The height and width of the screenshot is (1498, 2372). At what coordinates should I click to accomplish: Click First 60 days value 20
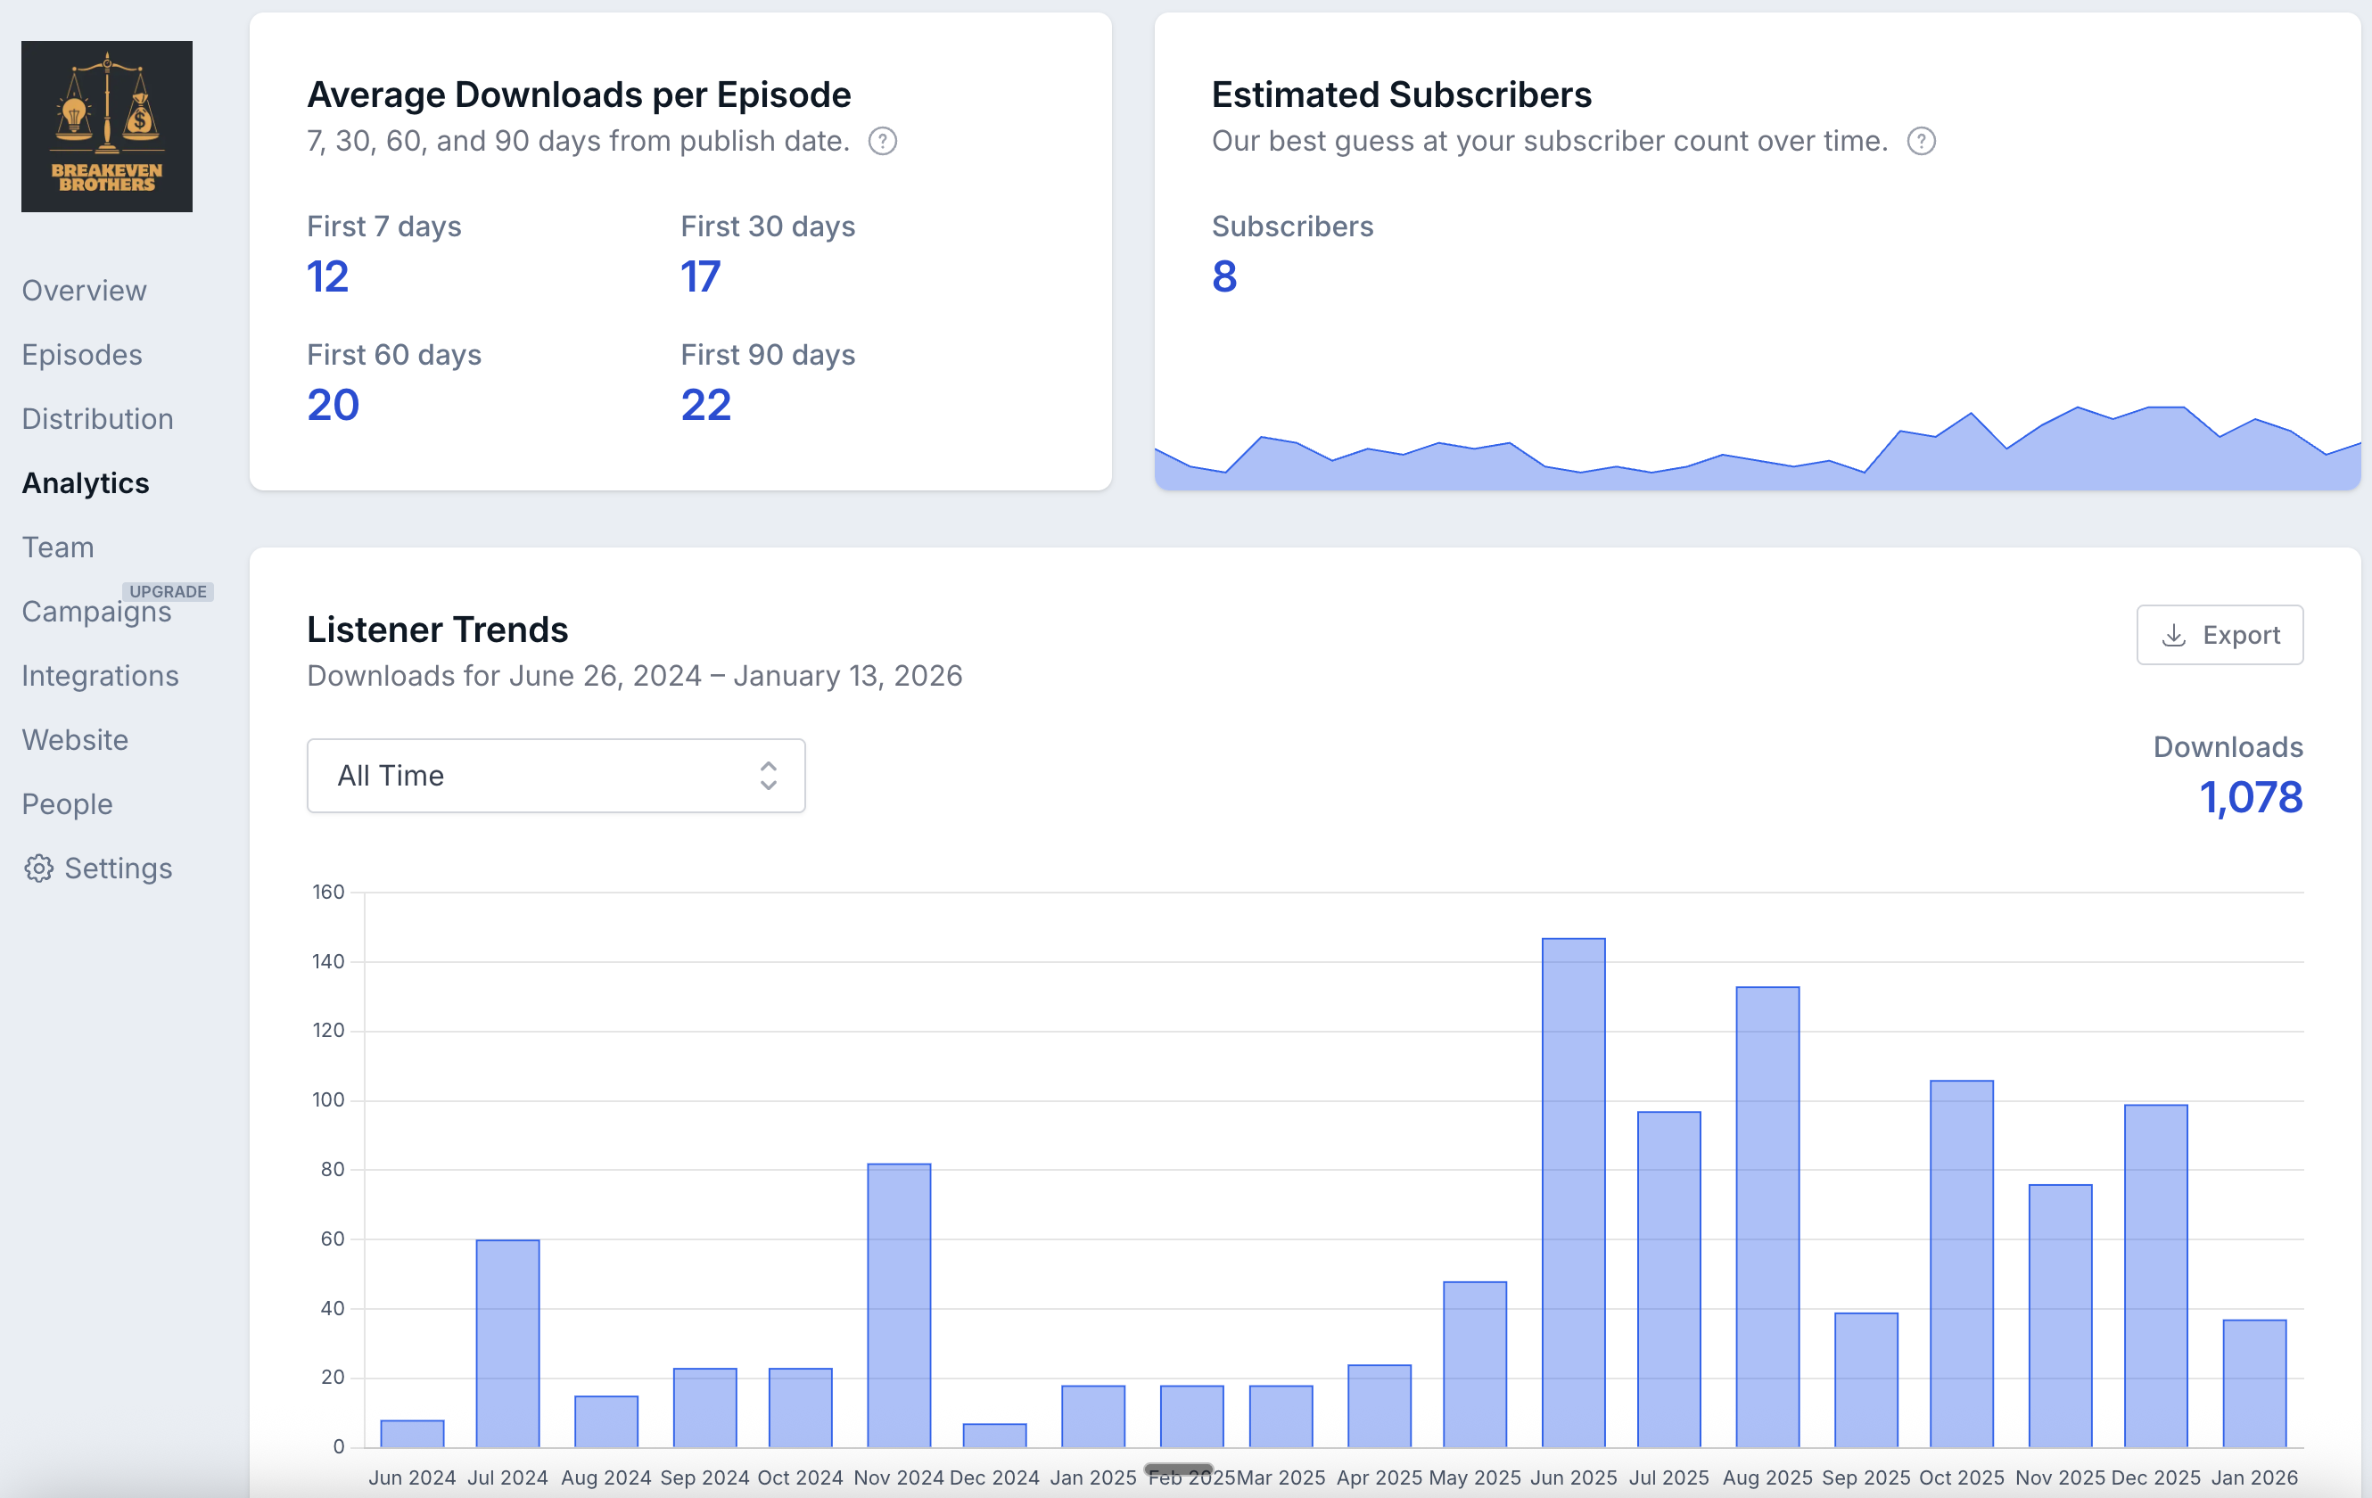333,405
